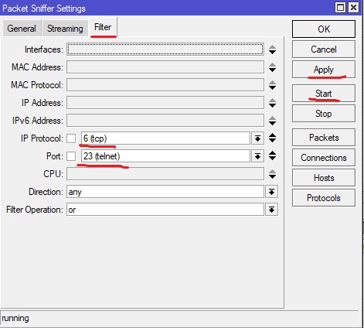Click the Direction field showing any
The width and height of the screenshot is (364, 328).
pyautogui.click(x=165, y=192)
